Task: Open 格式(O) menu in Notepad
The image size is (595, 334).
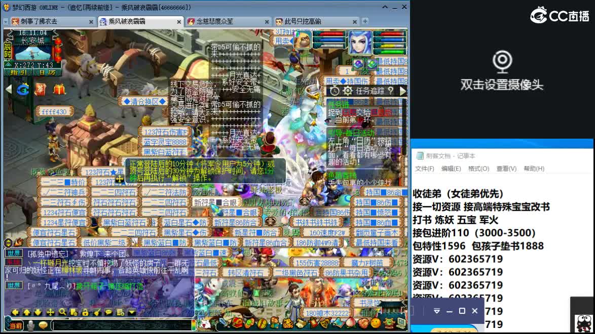Action: (478, 169)
